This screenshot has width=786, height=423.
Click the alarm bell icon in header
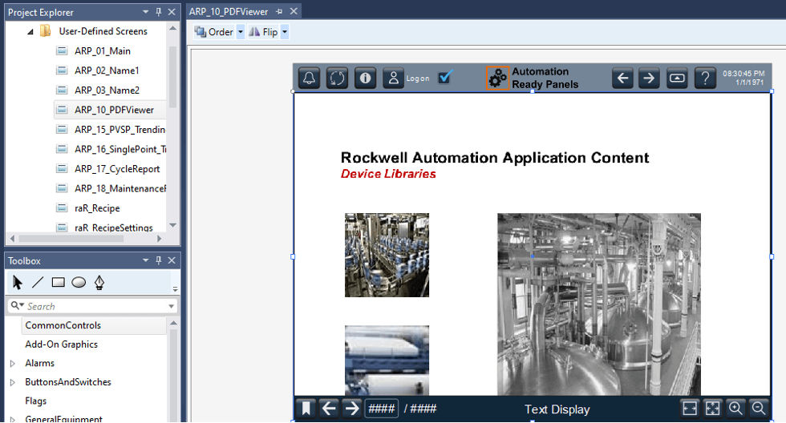pyautogui.click(x=310, y=78)
